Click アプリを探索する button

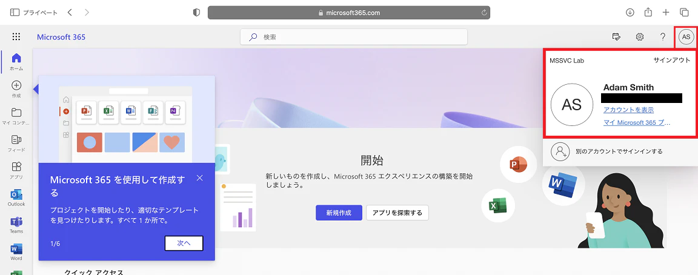tap(397, 213)
